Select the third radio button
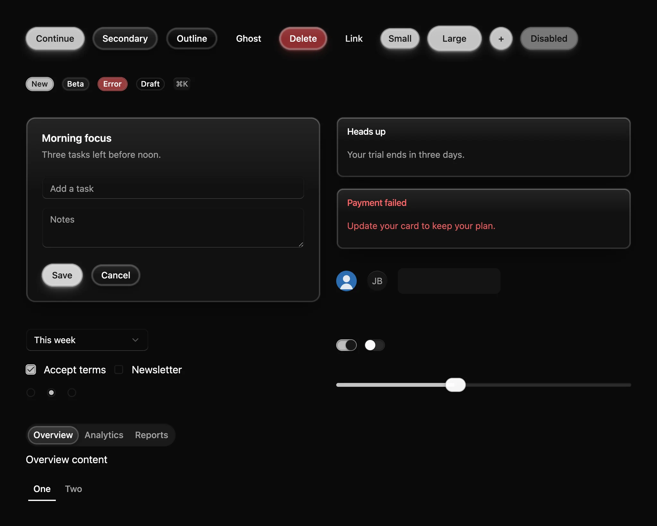 (72, 393)
